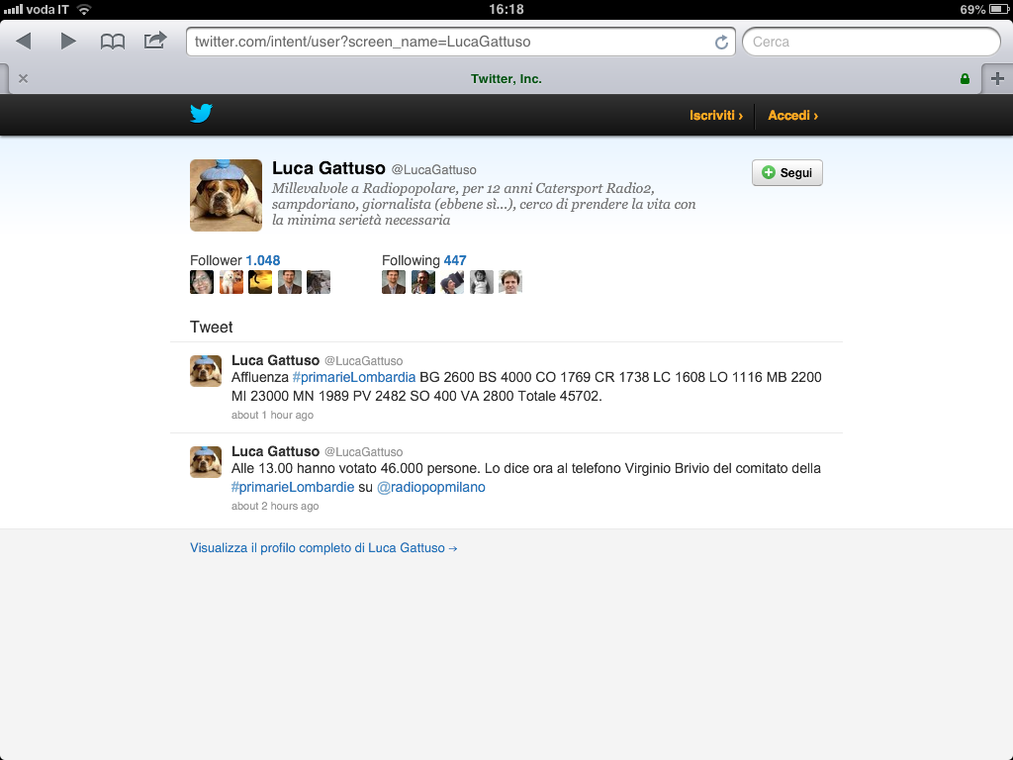Add a new tab with the plus button
1013x760 pixels.
(x=997, y=79)
